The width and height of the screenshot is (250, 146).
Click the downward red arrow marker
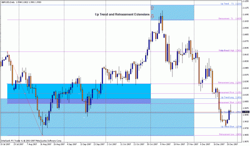[152, 16]
